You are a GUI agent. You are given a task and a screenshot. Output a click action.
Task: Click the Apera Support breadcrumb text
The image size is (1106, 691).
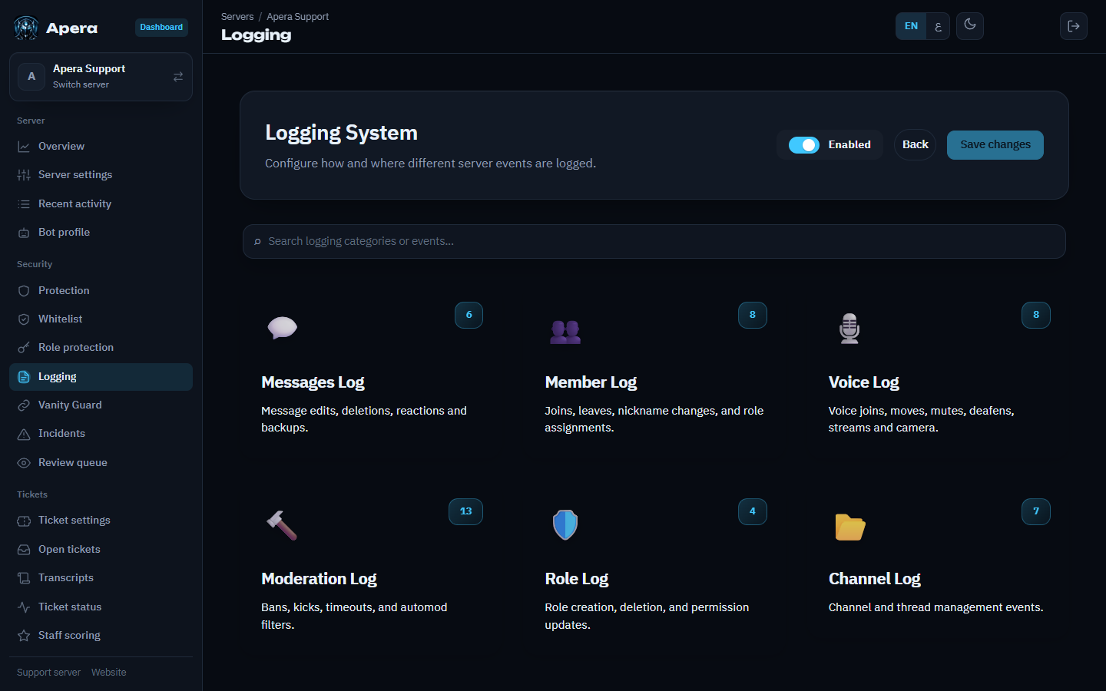click(297, 17)
